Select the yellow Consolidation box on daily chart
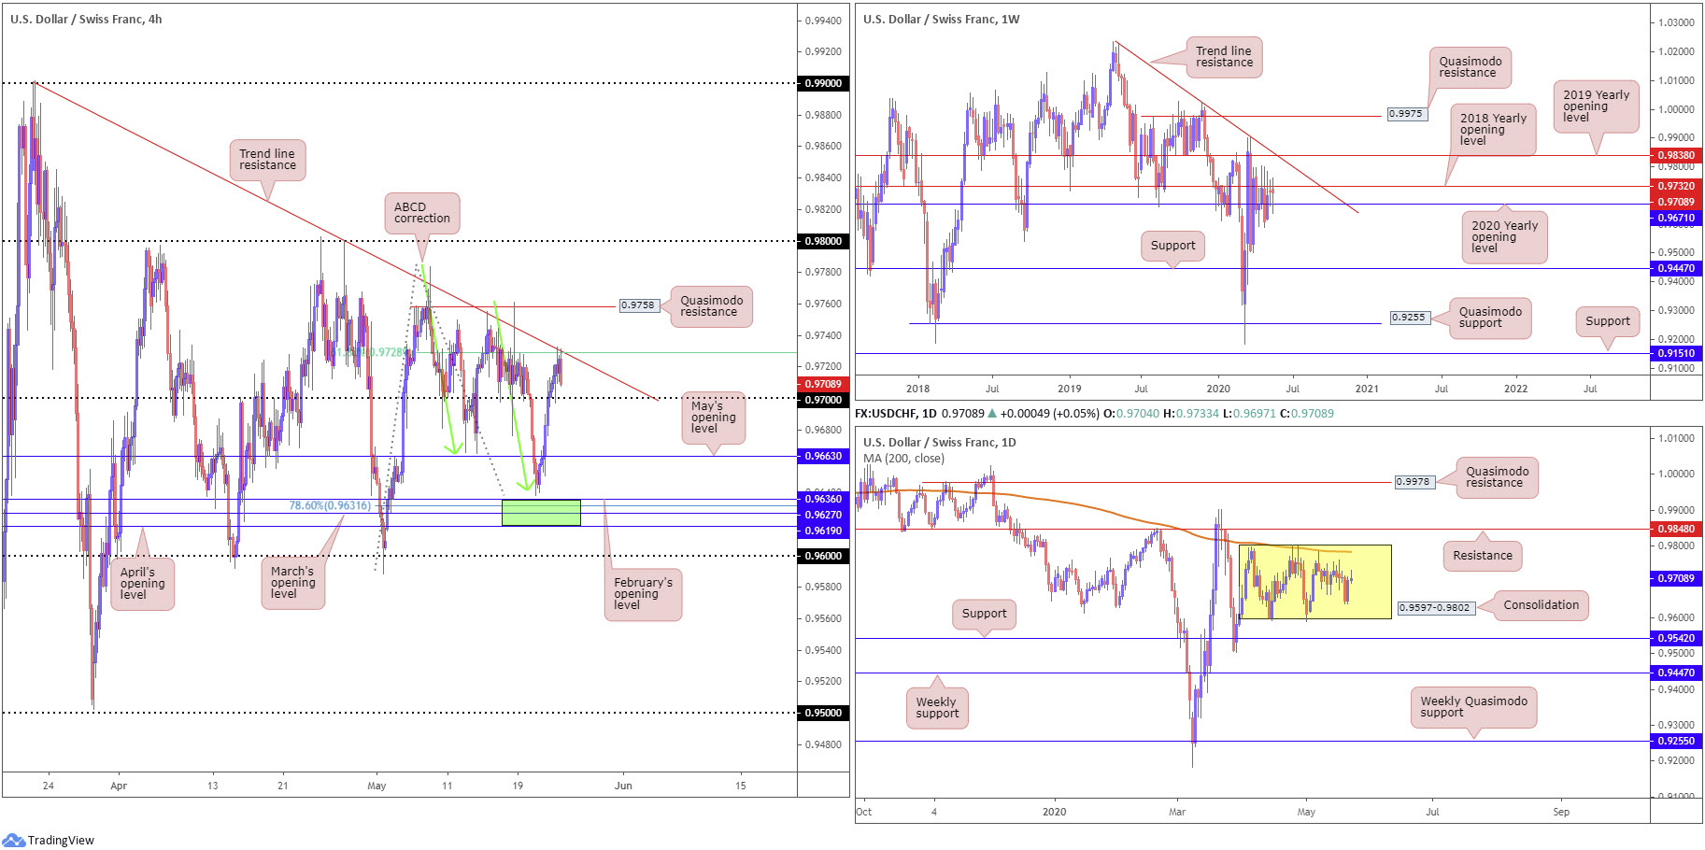The height and width of the screenshot is (850, 1705). click(x=1314, y=581)
